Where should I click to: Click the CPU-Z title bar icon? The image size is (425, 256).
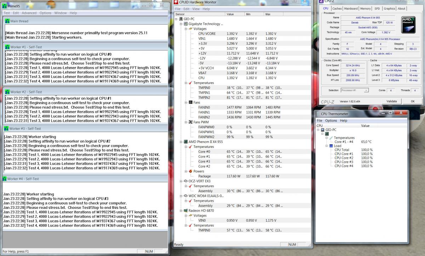point(322,1)
